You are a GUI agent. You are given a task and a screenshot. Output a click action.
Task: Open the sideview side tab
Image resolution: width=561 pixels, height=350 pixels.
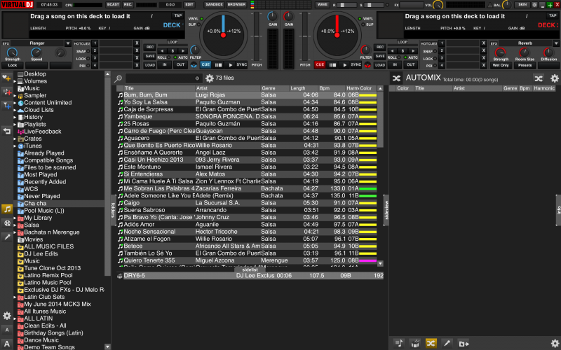386,210
